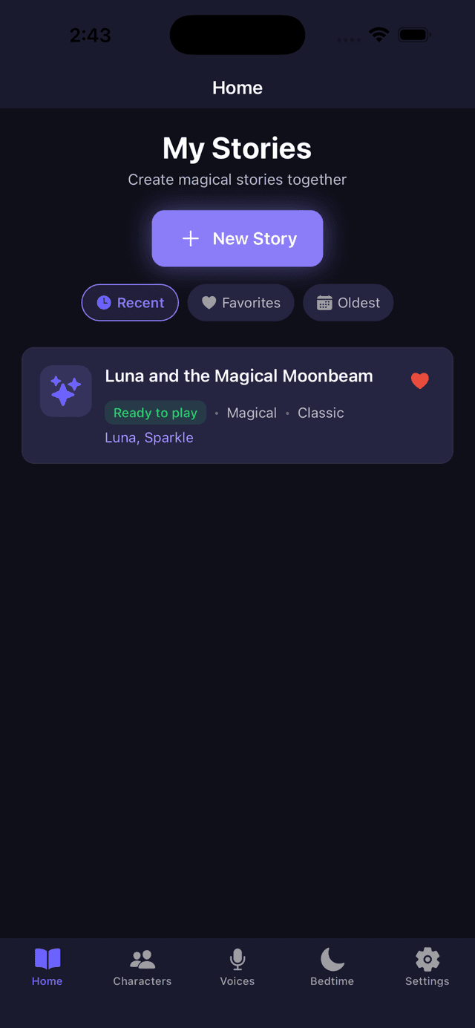Viewport: 475px width, 1028px height.
Task: Tap the status bar clock
Action: 90,34
